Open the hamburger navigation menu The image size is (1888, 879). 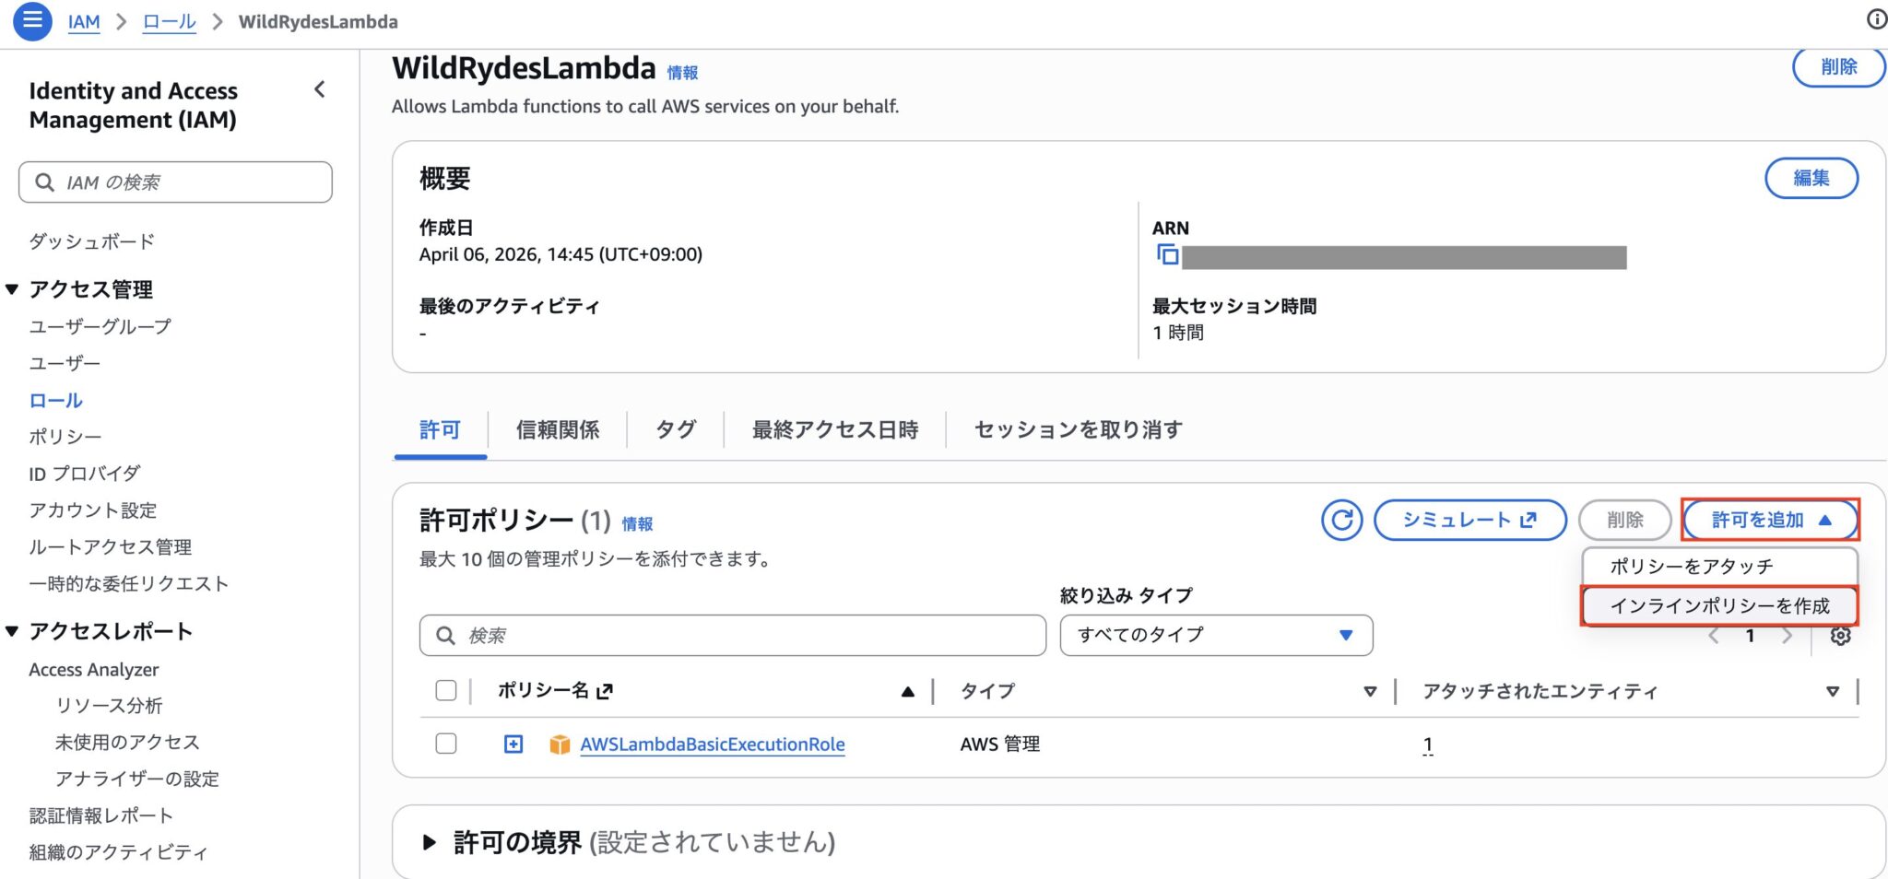coord(32,21)
